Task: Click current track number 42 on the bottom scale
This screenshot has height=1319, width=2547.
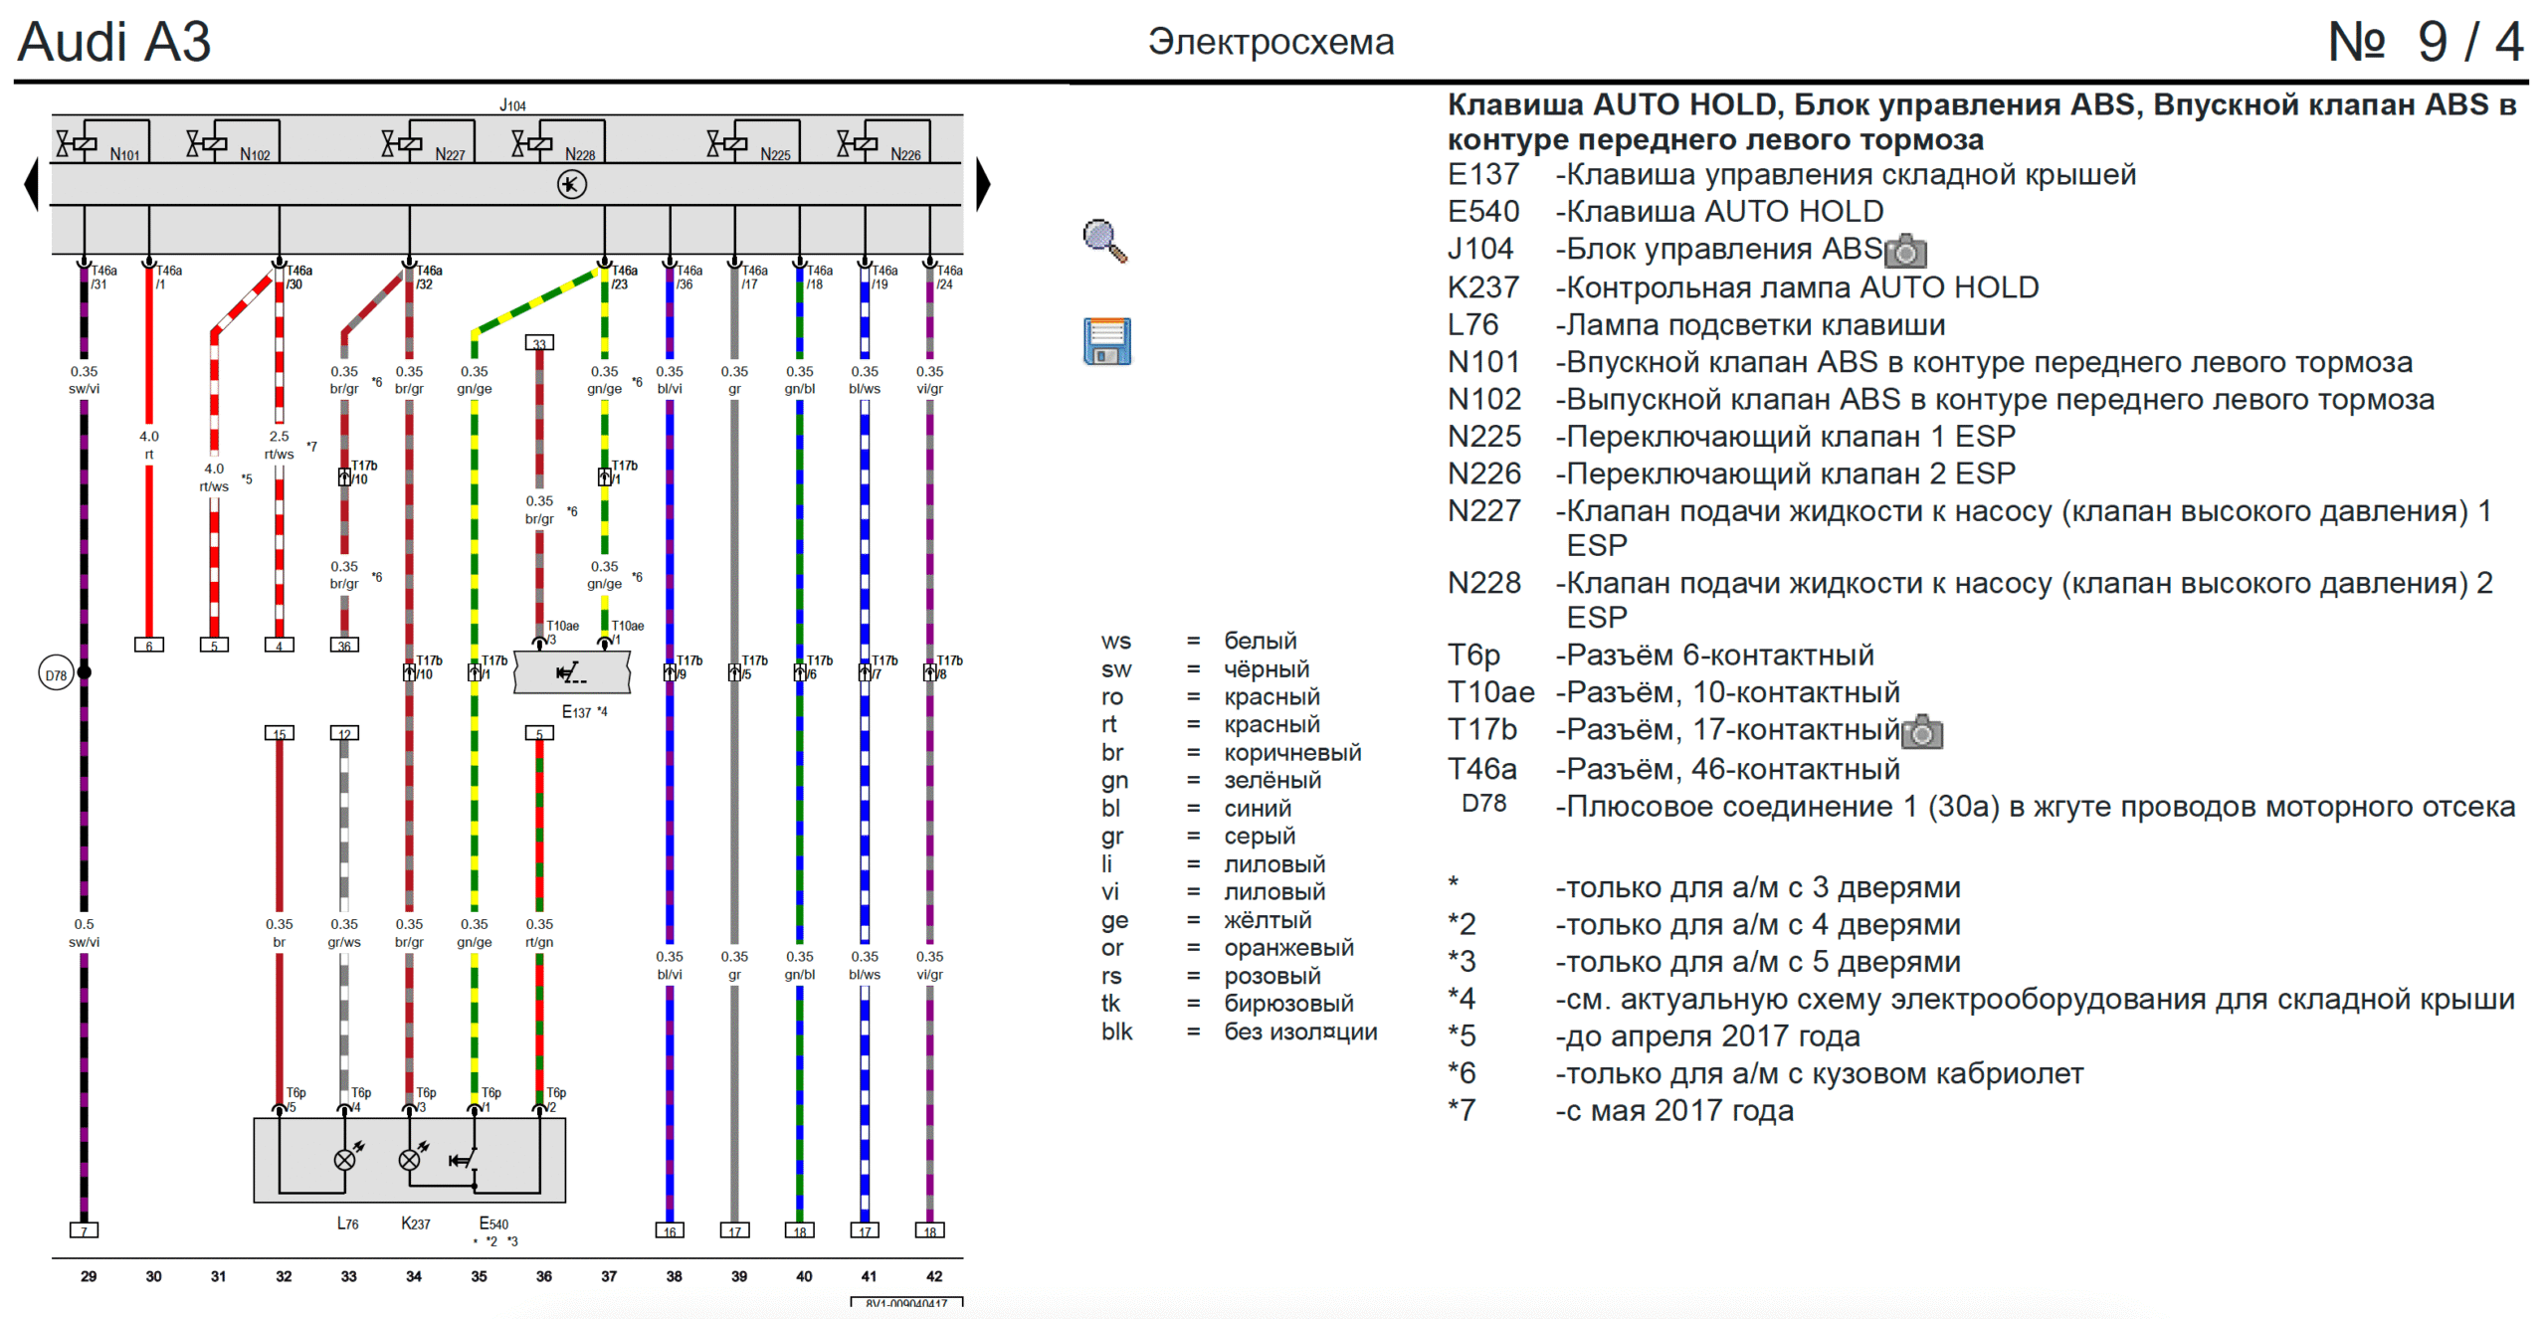Action: (x=934, y=1276)
